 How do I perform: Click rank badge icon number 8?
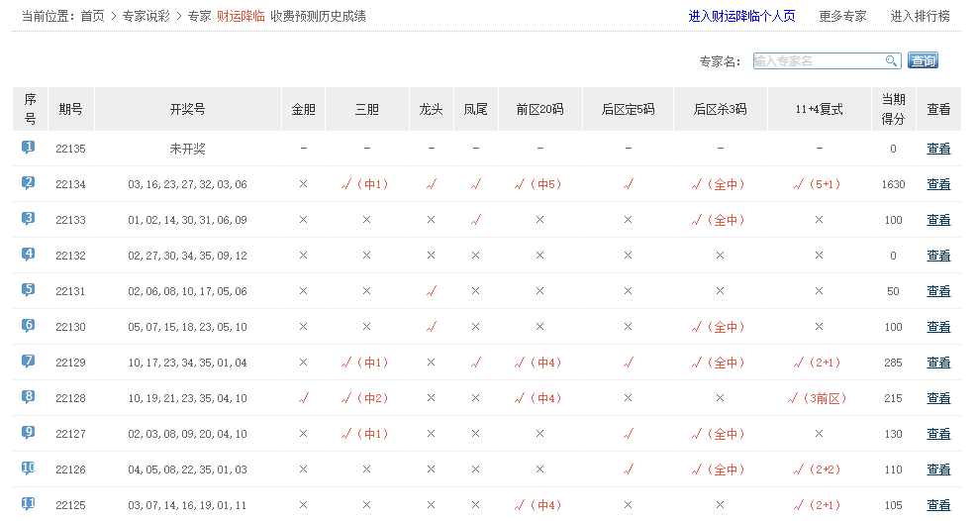tap(29, 397)
